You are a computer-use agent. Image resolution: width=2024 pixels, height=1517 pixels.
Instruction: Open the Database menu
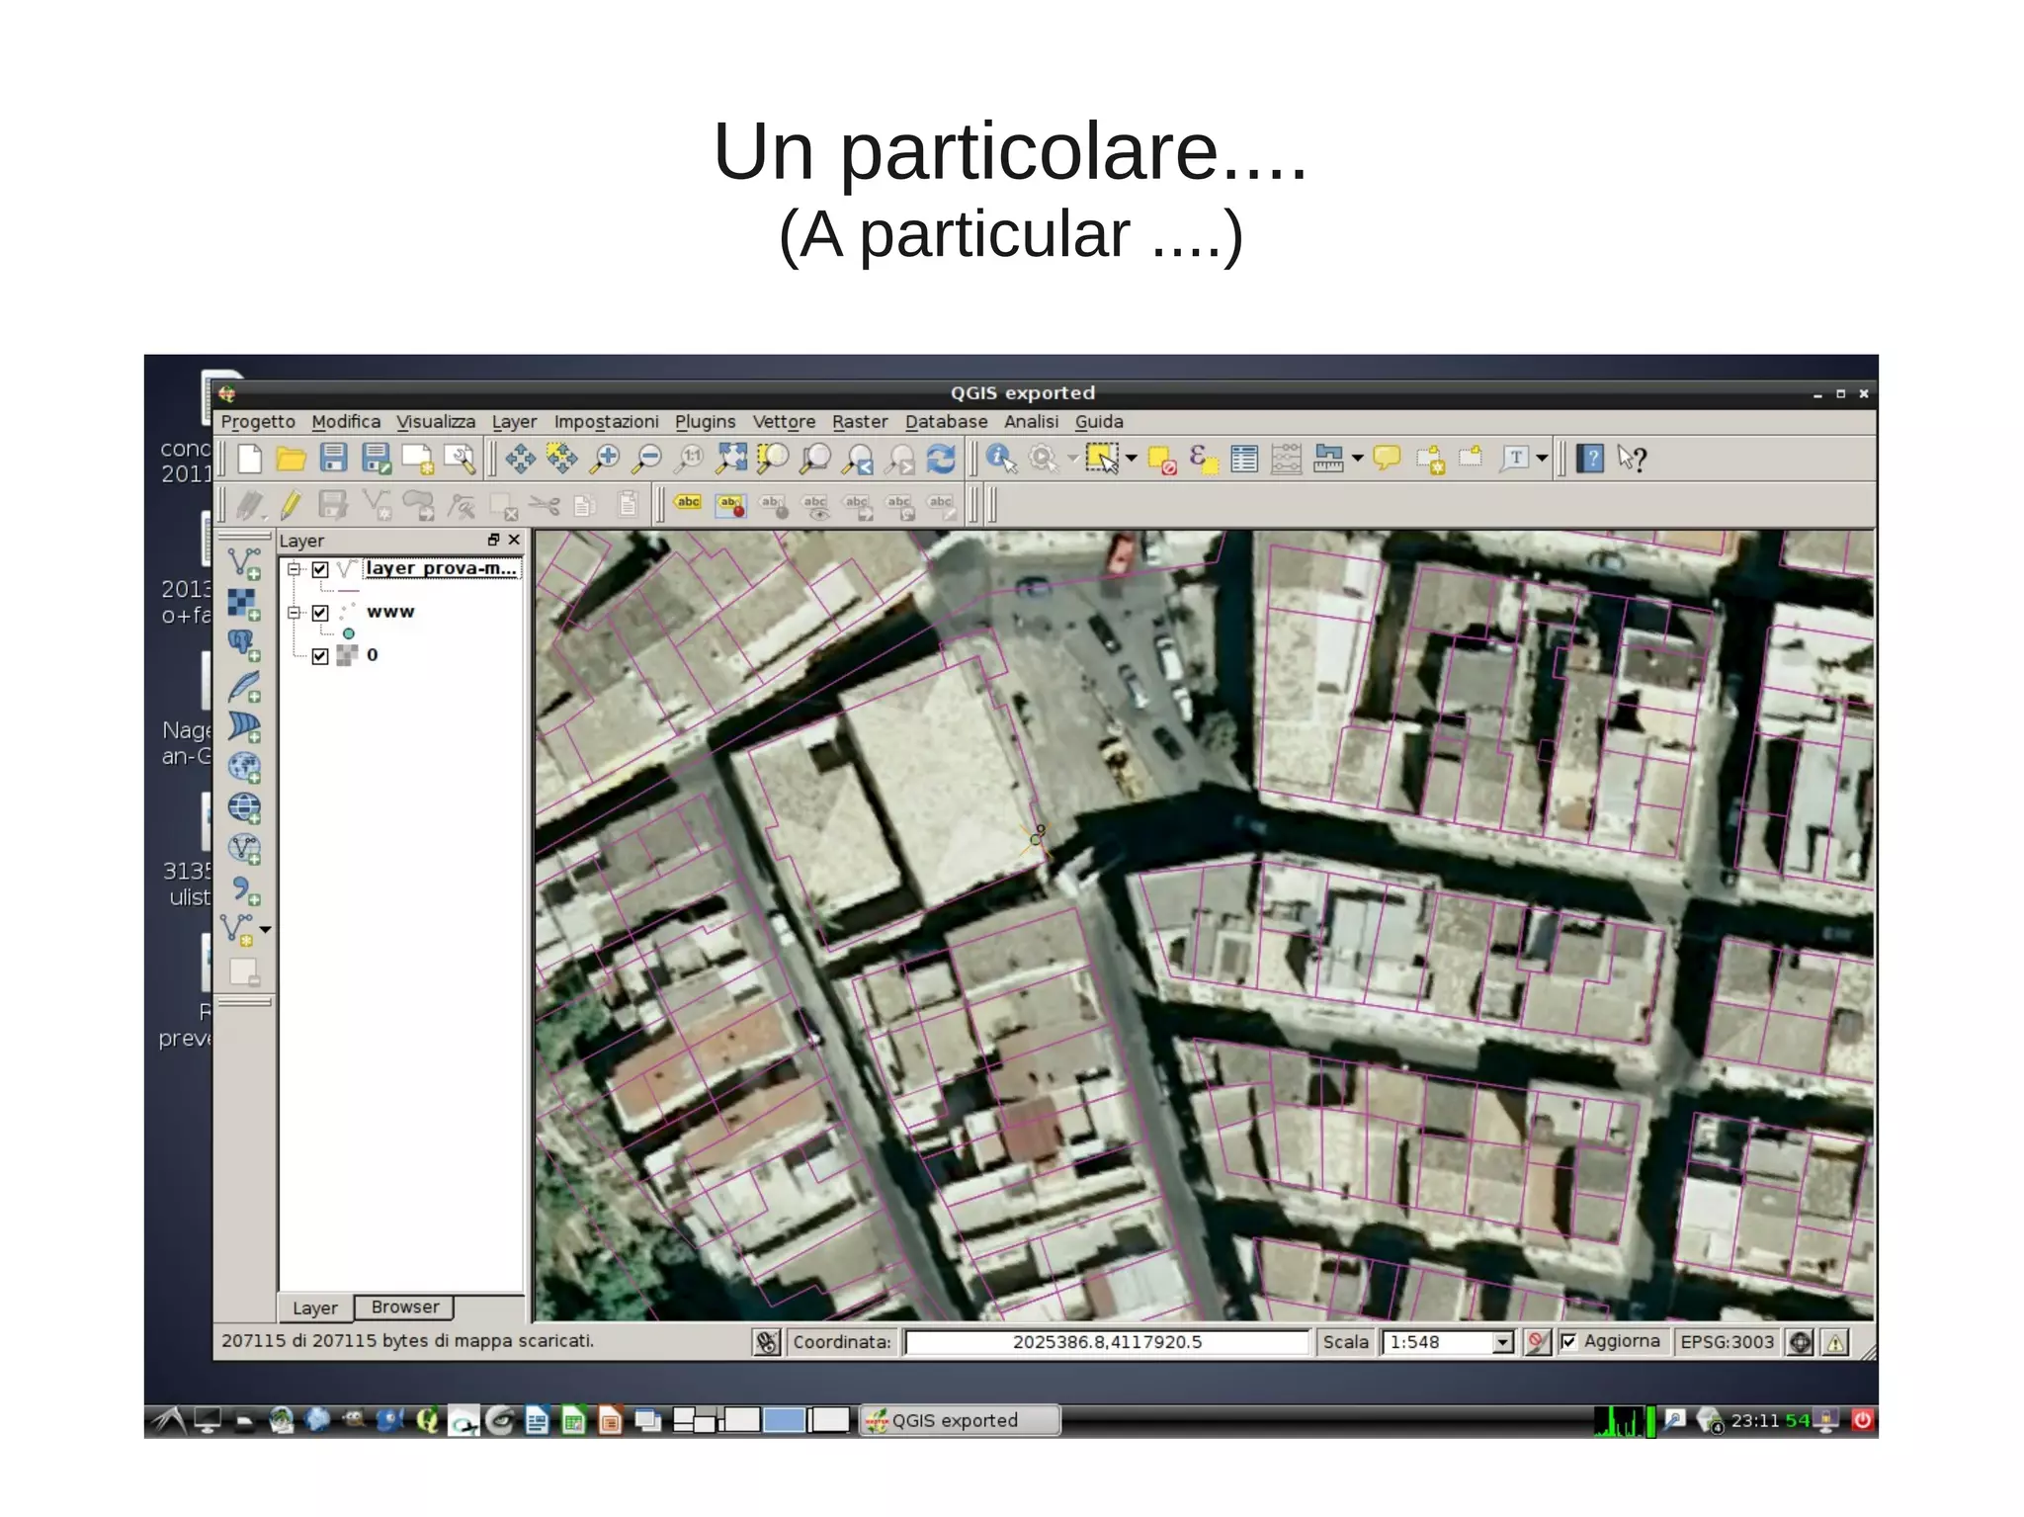[x=946, y=422]
